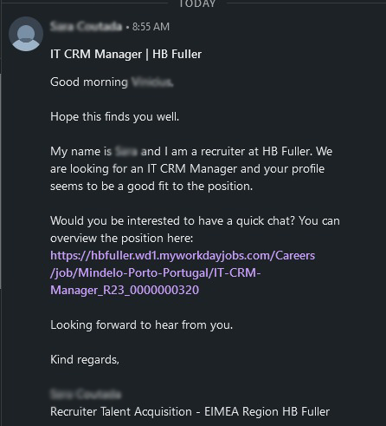
Task: Click the My name is sentence line
Action: tap(191, 152)
